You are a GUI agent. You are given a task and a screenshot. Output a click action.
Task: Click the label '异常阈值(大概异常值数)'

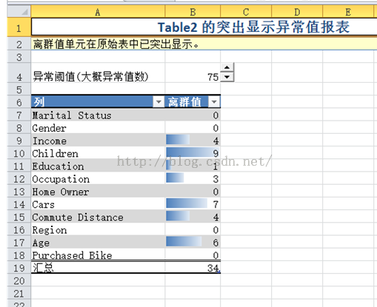coord(90,76)
